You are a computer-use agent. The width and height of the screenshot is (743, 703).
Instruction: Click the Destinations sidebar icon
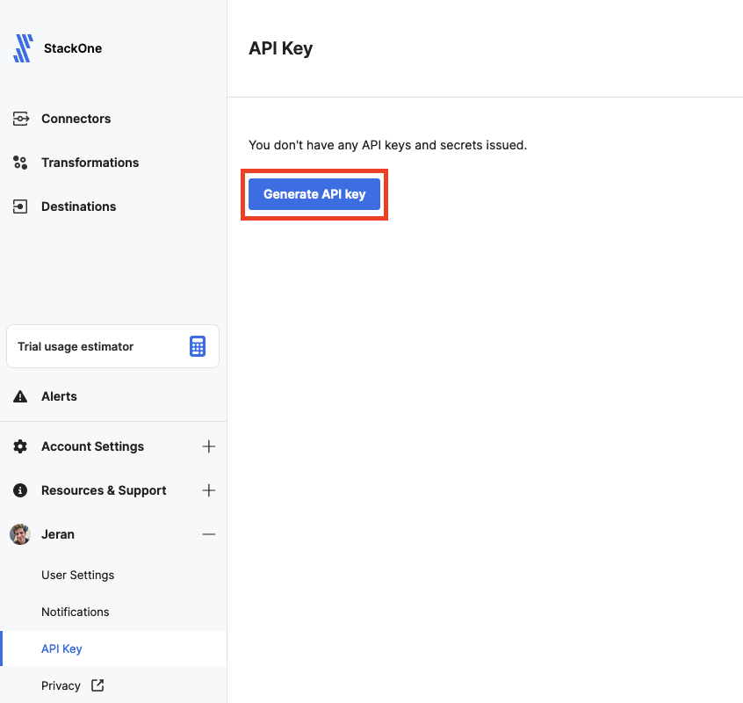pyautogui.click(x=20, y=207)
